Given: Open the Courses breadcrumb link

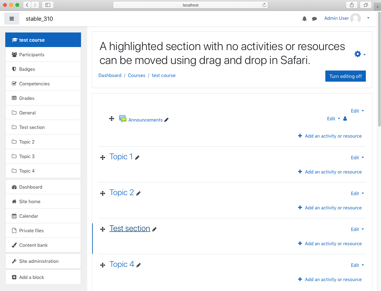Looking at the screenshot, I should click(136, 75).
